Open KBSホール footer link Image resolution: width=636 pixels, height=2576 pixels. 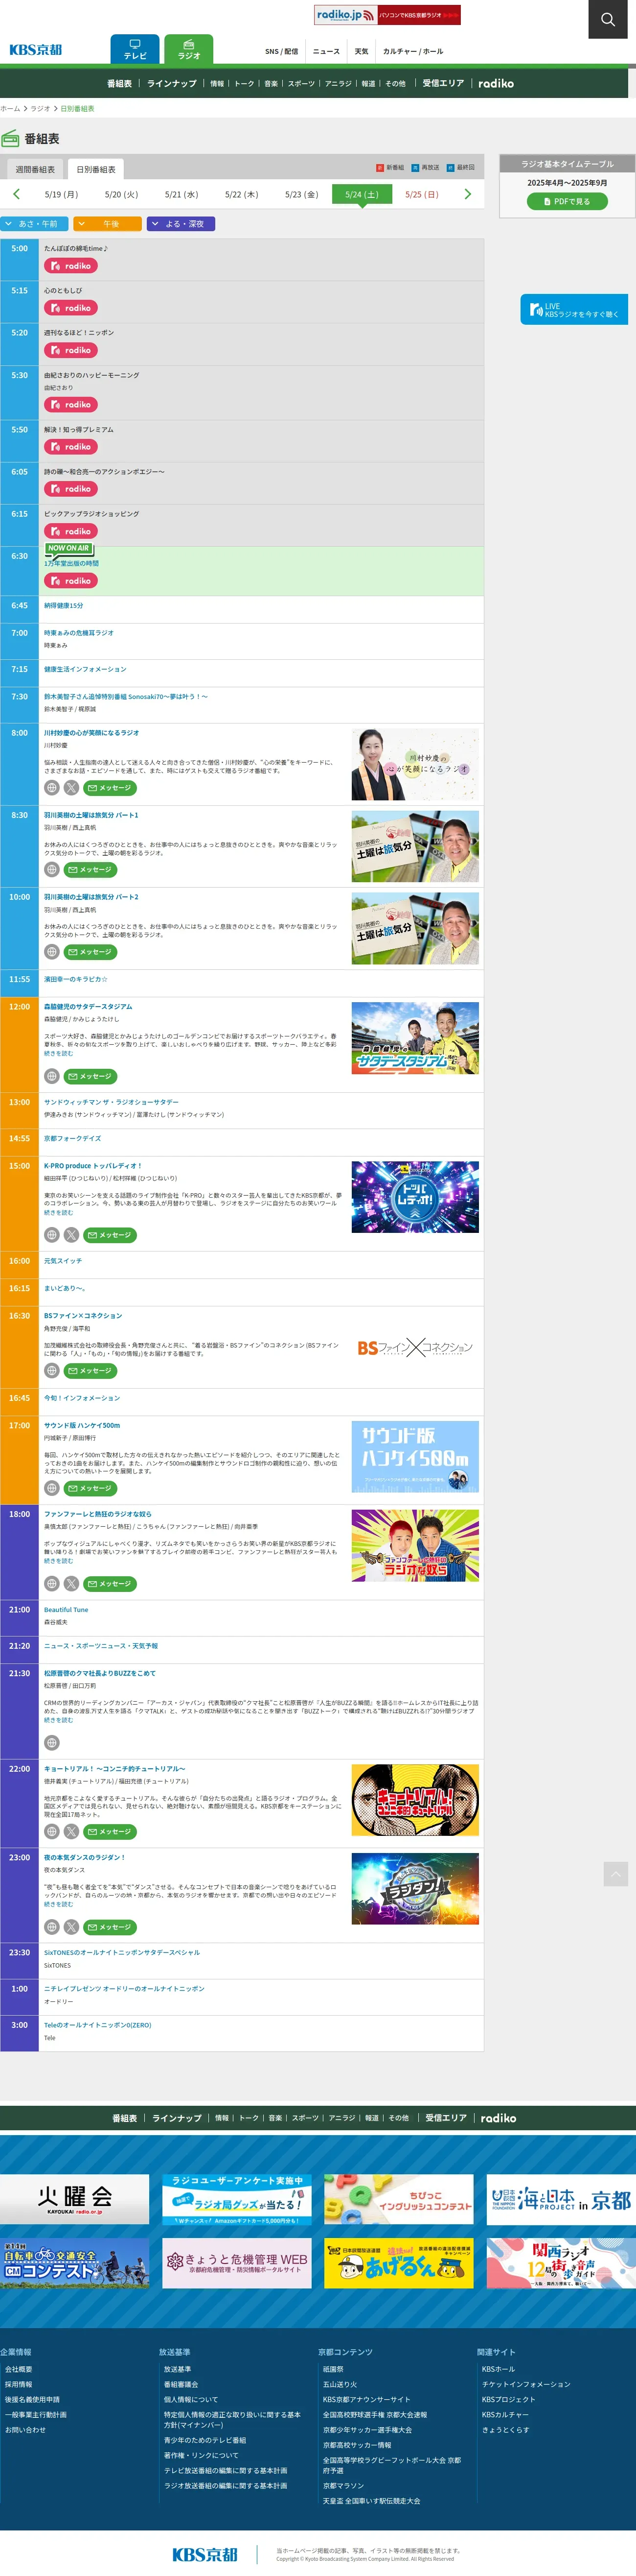498,2369
